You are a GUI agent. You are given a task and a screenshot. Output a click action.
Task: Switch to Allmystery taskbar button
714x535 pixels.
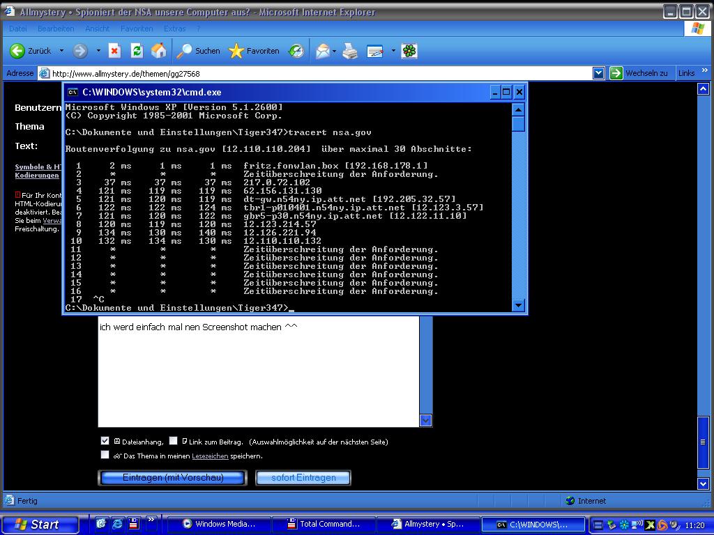429,524
